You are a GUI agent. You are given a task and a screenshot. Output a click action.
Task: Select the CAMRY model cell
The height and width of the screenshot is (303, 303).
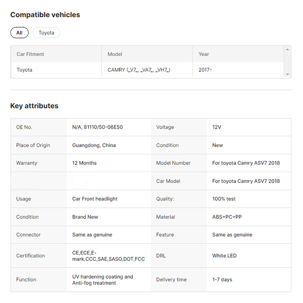tap(139, 70)
